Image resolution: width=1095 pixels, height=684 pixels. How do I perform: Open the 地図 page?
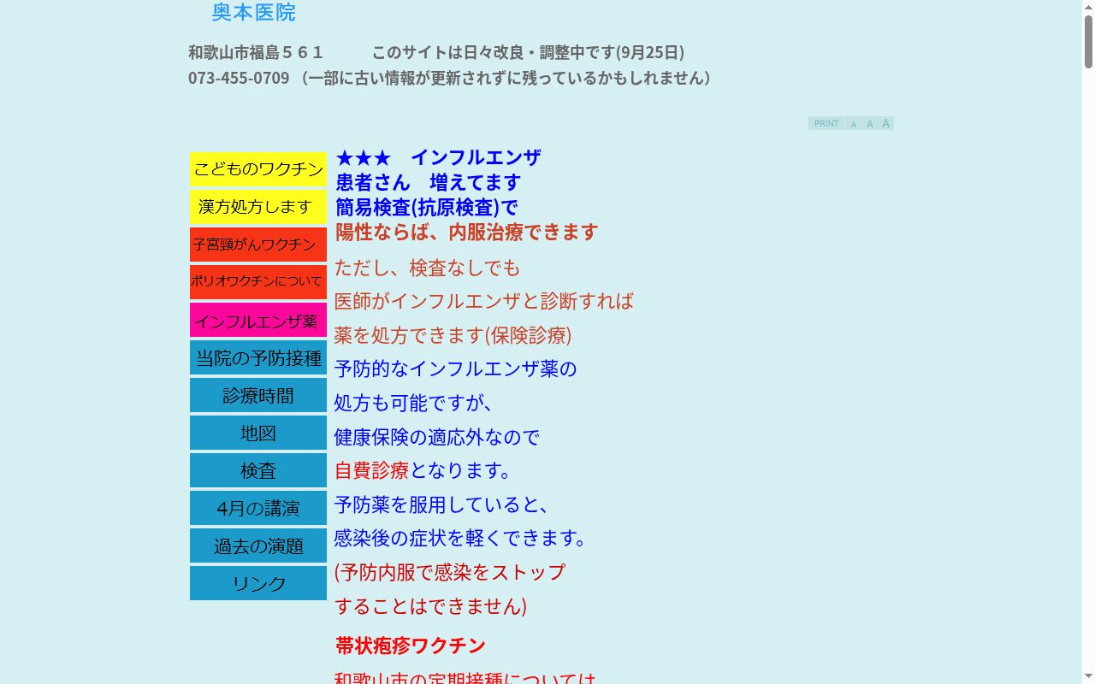pos(258,433)
